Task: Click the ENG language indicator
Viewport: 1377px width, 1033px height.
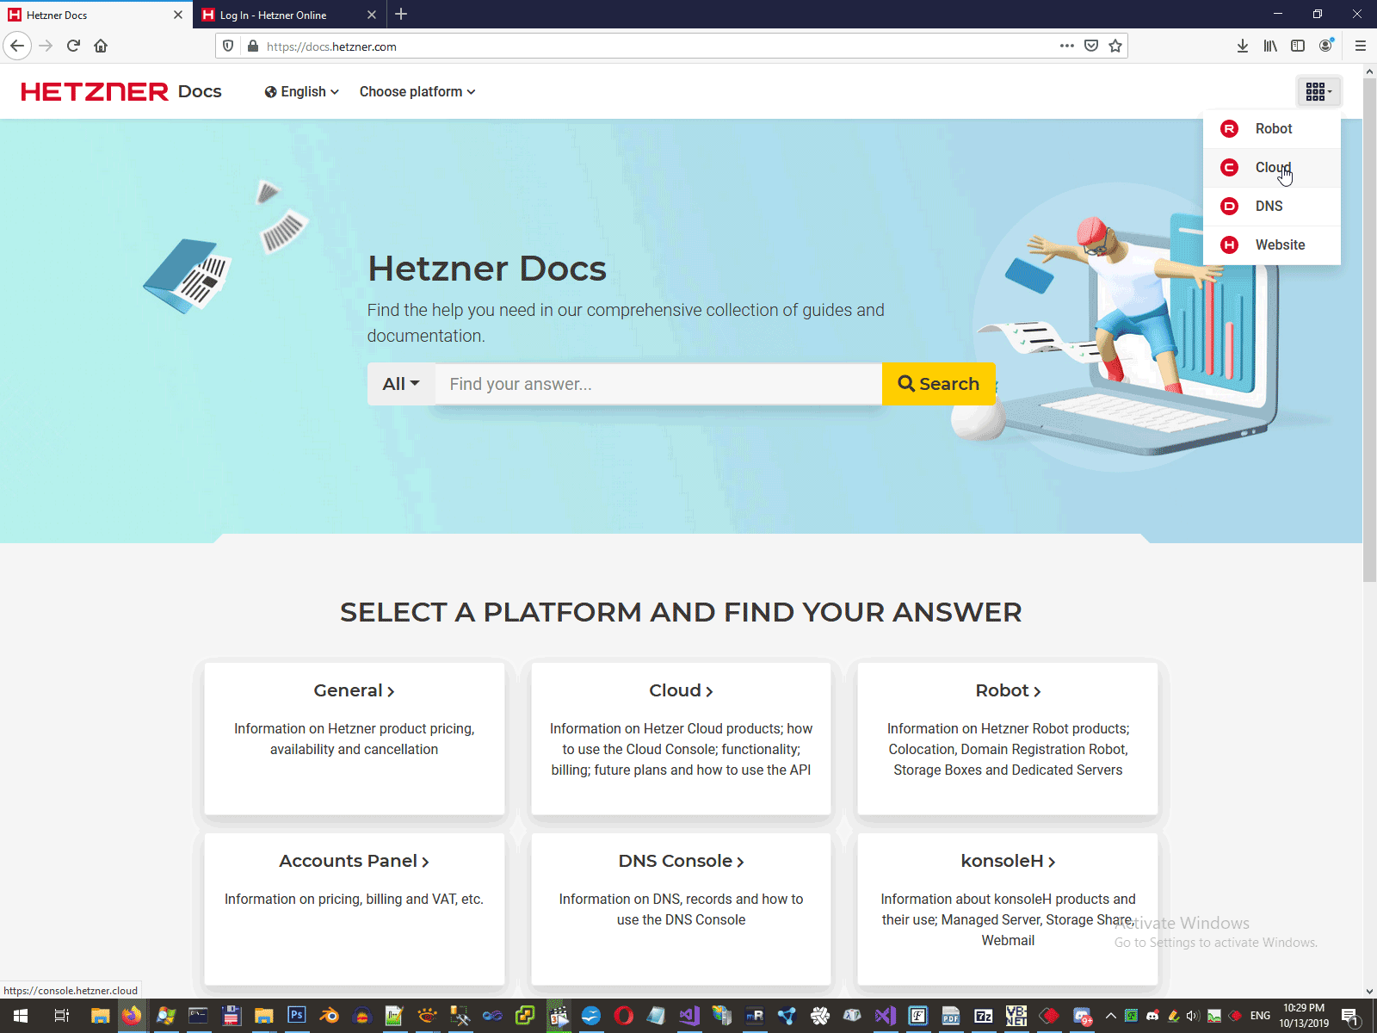Action: (1260, 1016)
